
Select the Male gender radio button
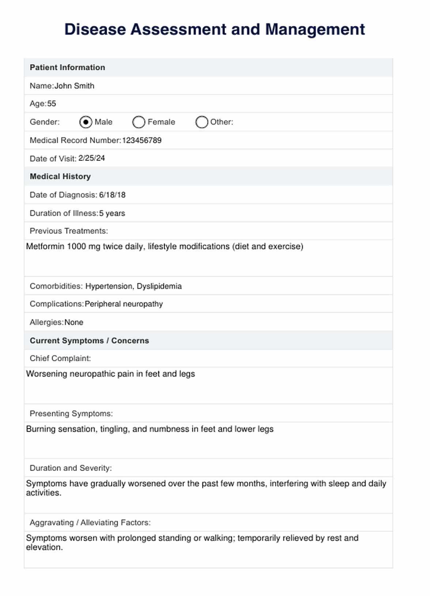click(86, 122)
